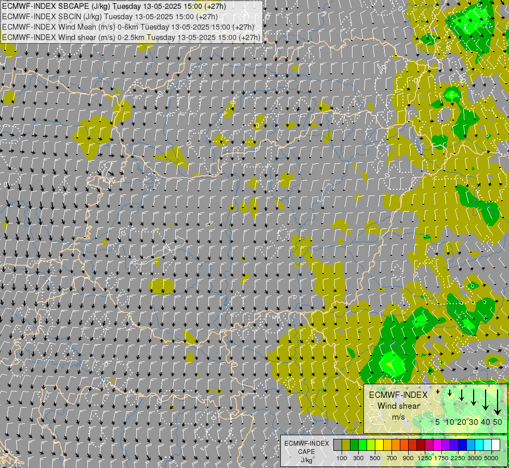Click the Wind Mean 0-6km title line
509x468 pixels.
(128, 27)
